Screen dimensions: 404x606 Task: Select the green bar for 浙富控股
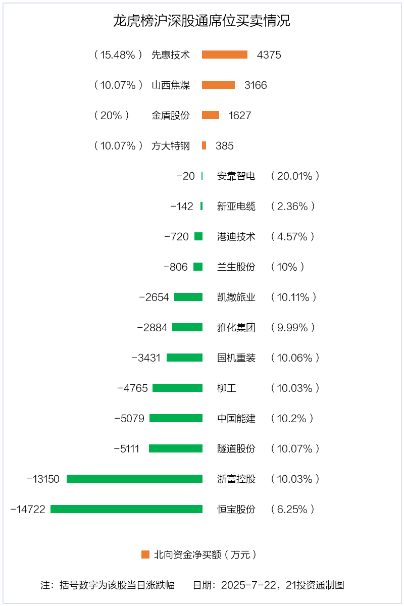[134, 479]
